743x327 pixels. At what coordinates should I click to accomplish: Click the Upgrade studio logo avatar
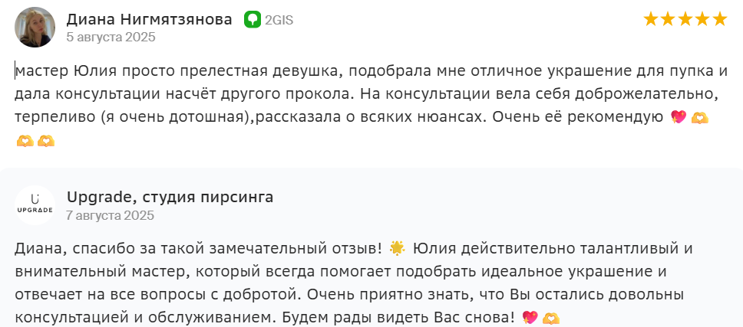click(x=35, y=205)
